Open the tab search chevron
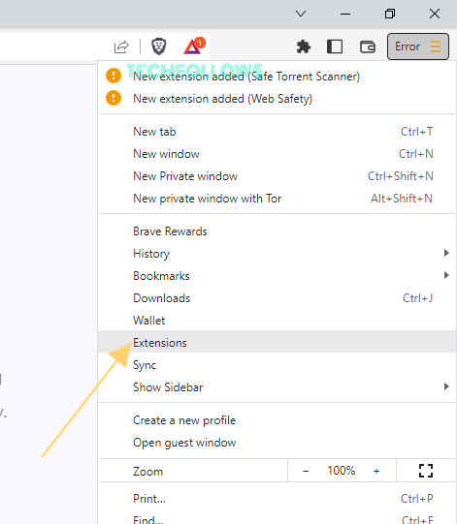 301,14
